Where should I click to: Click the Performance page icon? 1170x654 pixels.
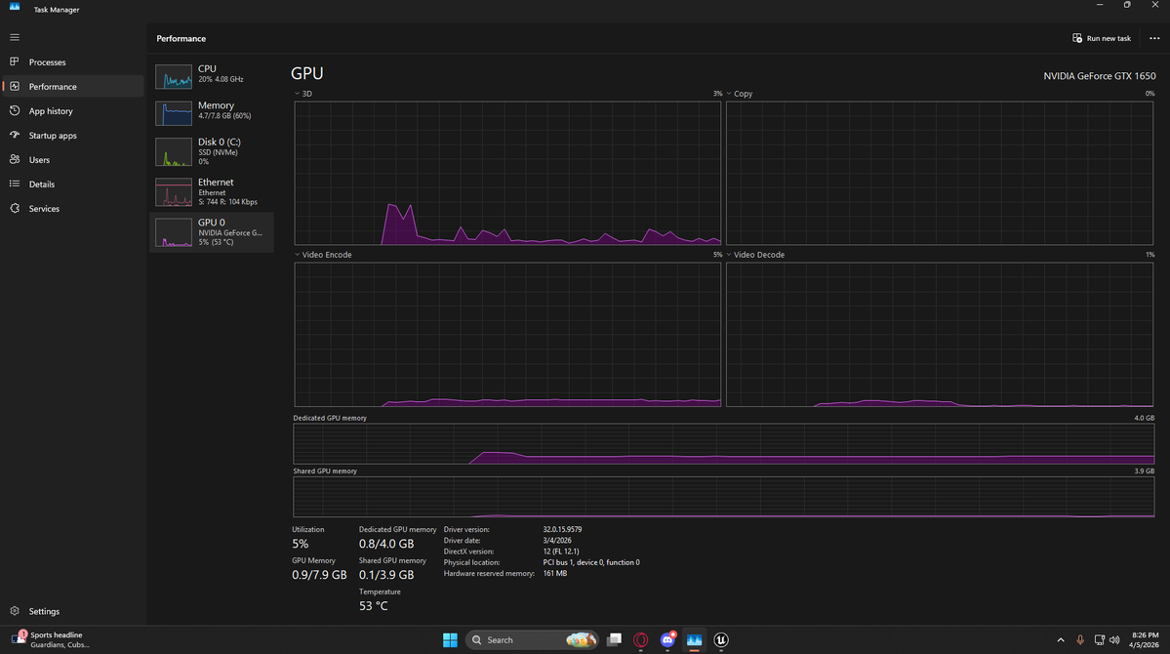tap(15, 87)
